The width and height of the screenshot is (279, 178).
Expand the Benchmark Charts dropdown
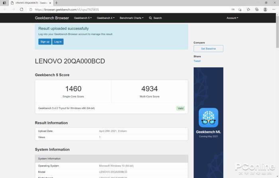(x=132, y=18)
